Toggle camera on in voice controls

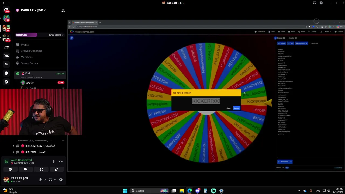point(10,169)
